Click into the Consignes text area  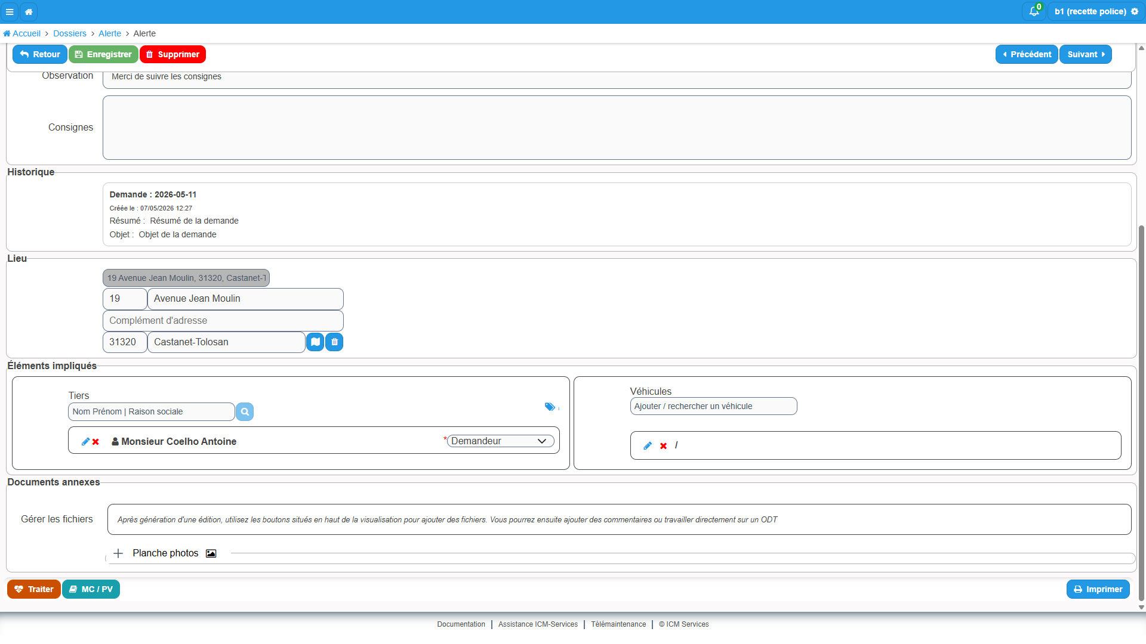click(x=617, y=128)
